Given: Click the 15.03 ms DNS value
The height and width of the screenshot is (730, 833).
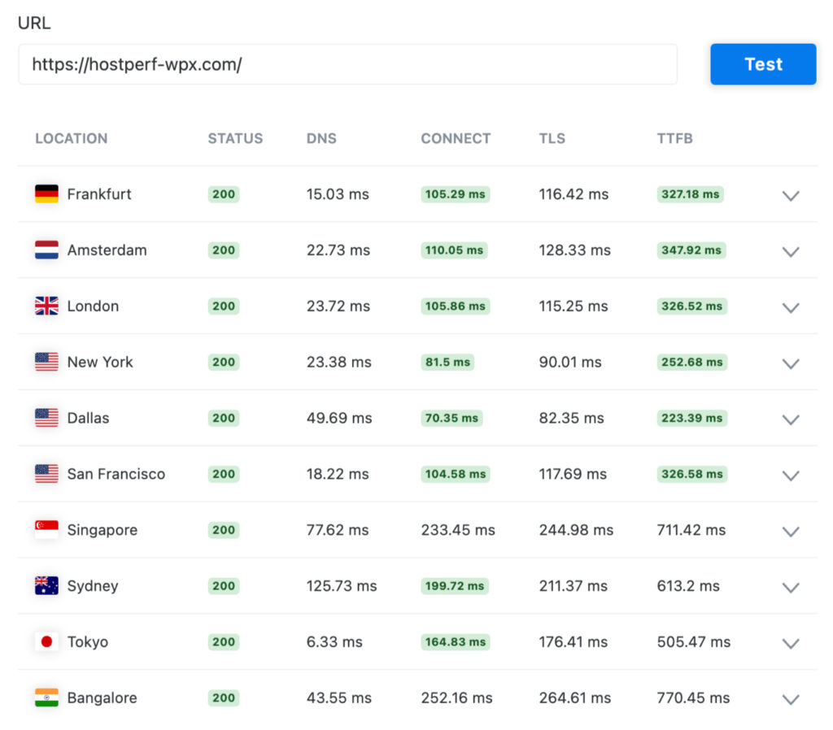Looking at the screenshot, I should coord(338,194).
